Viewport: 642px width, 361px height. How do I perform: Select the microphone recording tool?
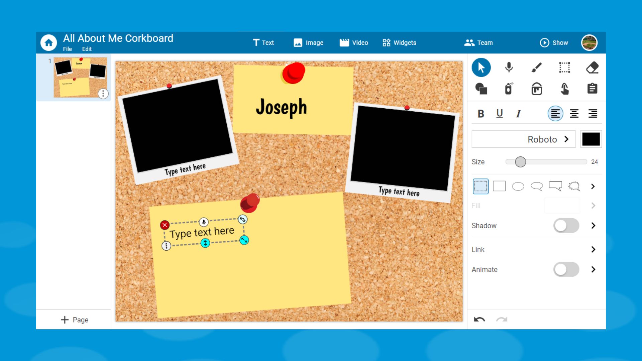tap(509, 68)
